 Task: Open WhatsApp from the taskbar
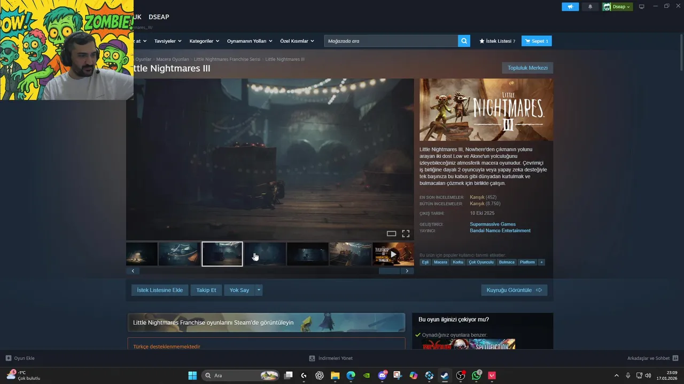pyautogui.click(x=476, y=375)
